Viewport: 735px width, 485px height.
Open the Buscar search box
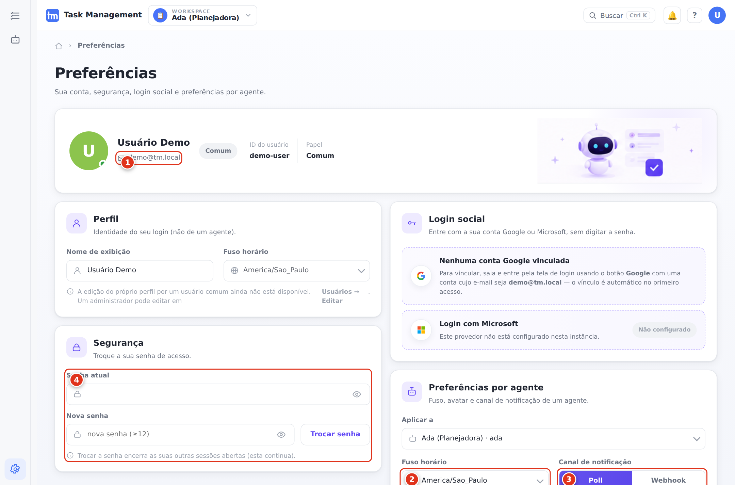click(x=619, y=15)
